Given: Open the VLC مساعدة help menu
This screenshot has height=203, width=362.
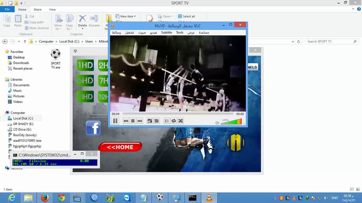Looking at the screenshot, I should 204,33.
